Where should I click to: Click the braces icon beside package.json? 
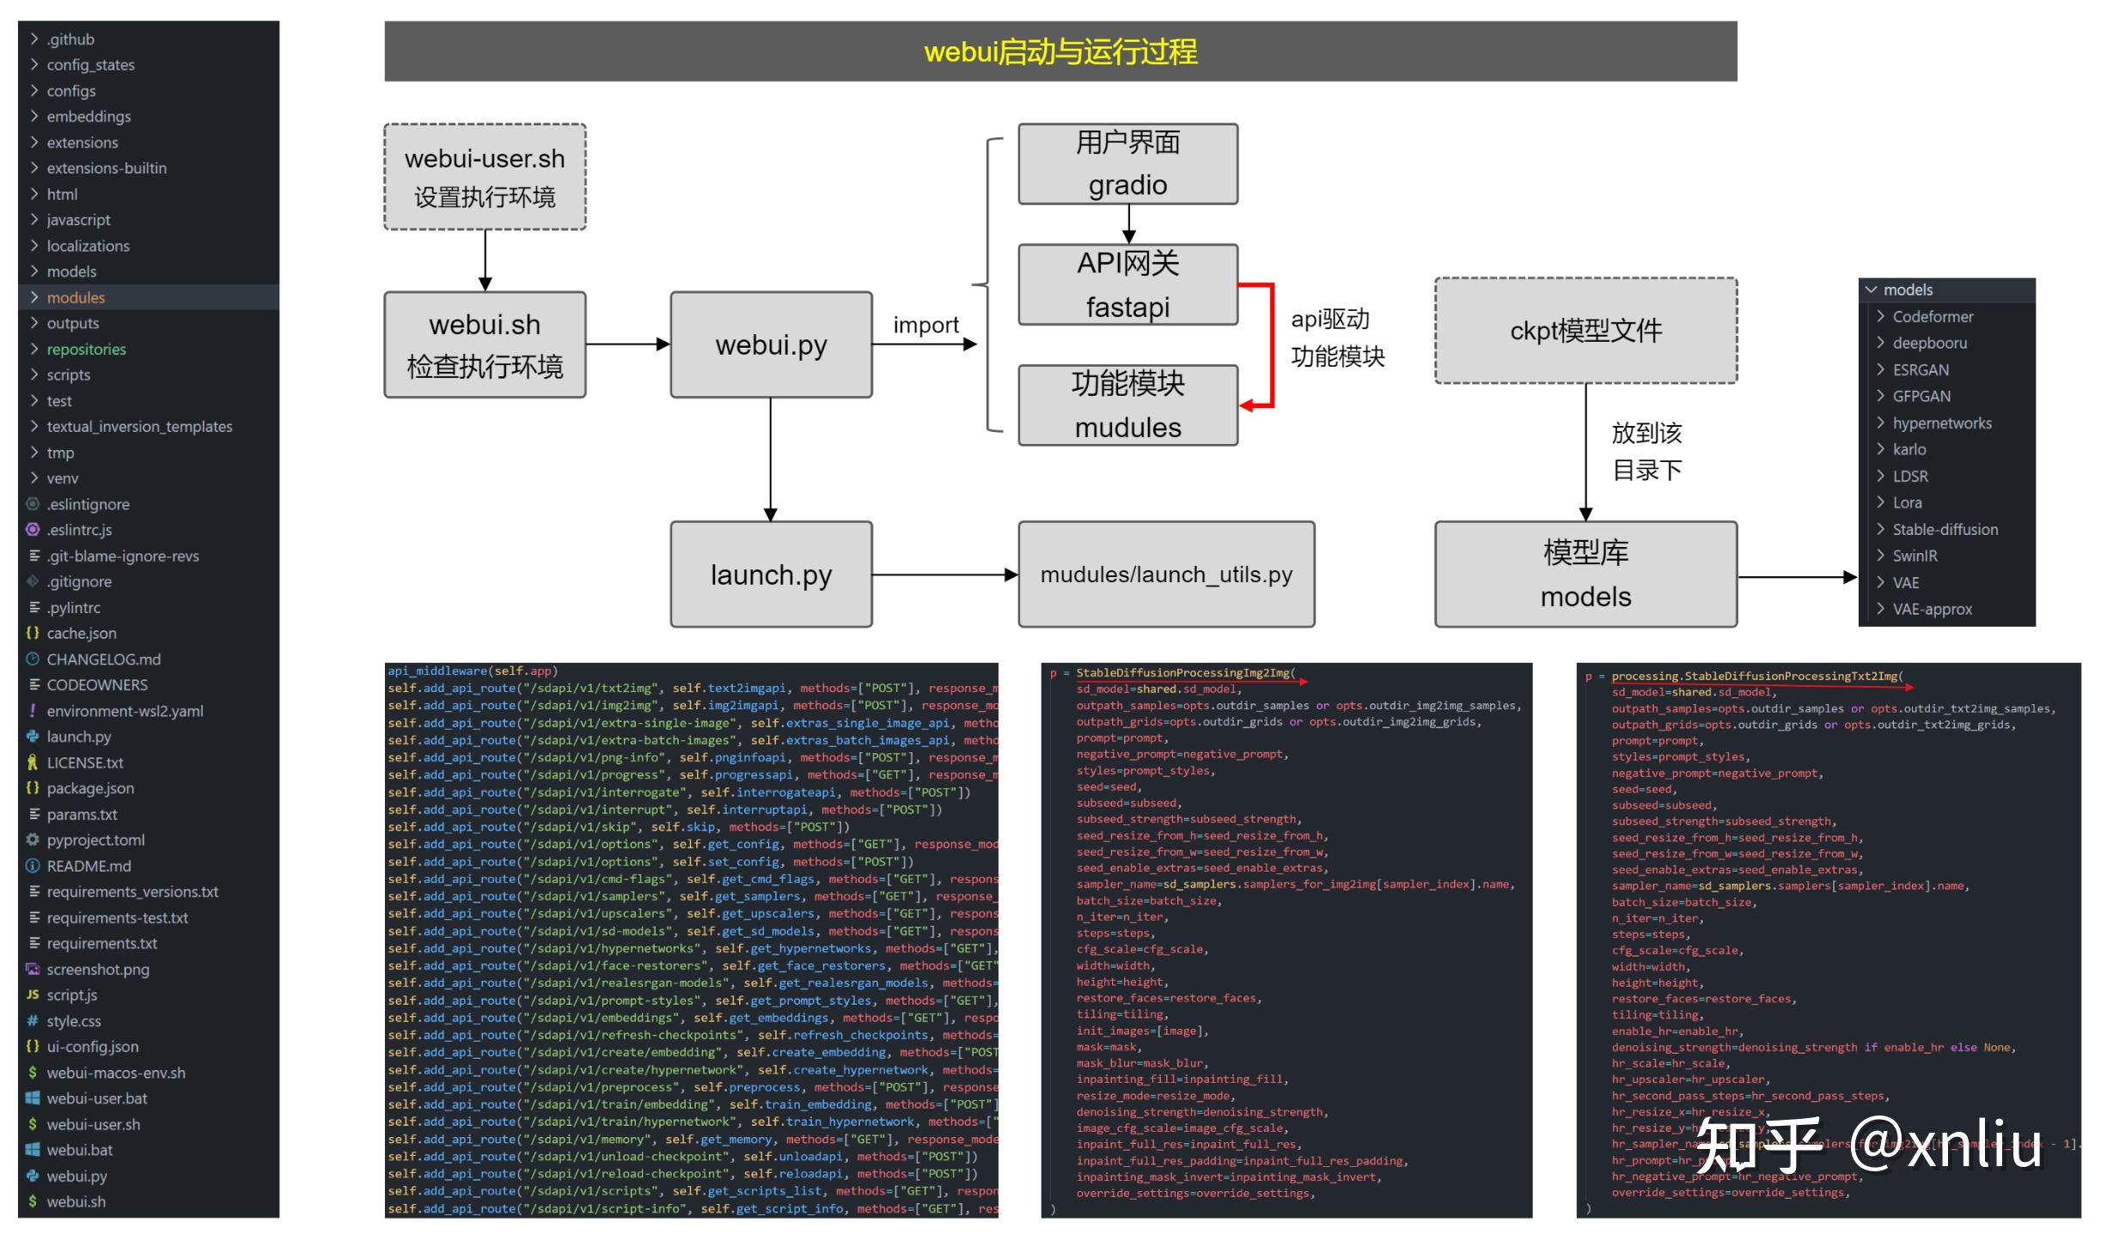pyautogui.click(x=32, y=788)
